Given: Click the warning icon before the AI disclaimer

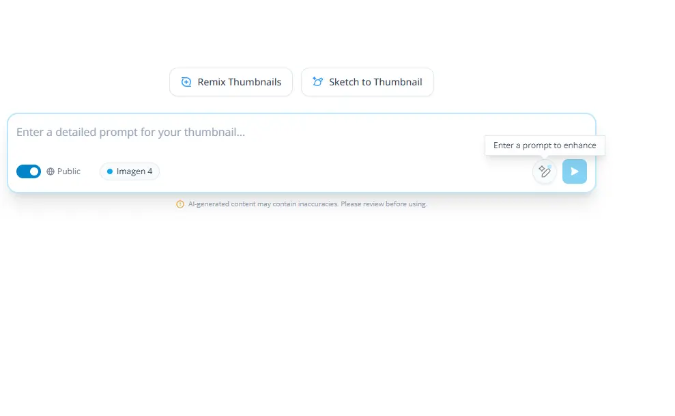Looking at the screenshot, I should coord(179,204).
